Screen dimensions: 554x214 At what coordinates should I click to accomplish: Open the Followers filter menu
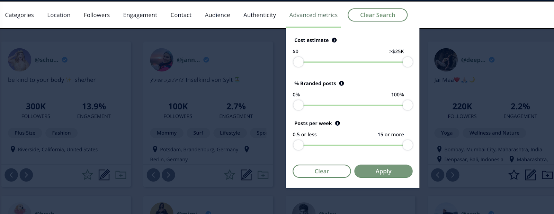pos(97,15)
